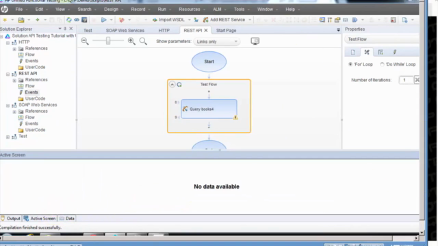The image size is (438, 246).
Task: Open the Solution Explorer options dropdown arrow
Action: click(x=60, y=29)
